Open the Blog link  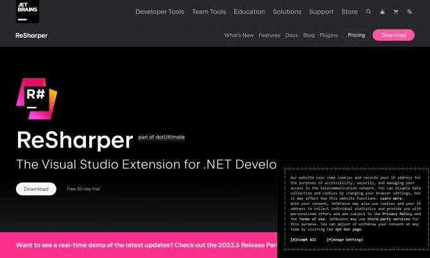309,35
